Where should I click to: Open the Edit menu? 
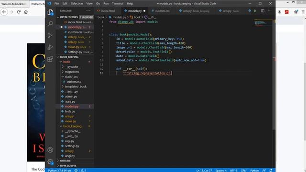click(x=65, y=3)
